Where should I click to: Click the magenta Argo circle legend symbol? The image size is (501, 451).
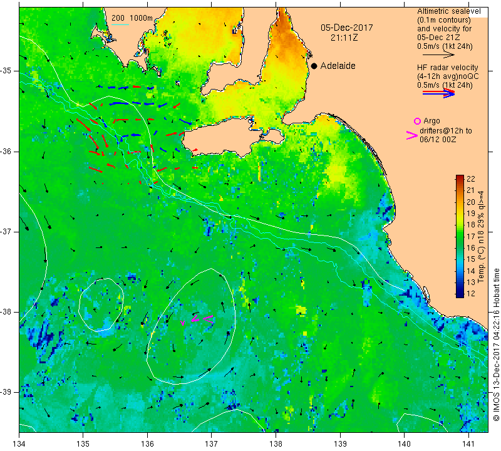tap(417, 121)
